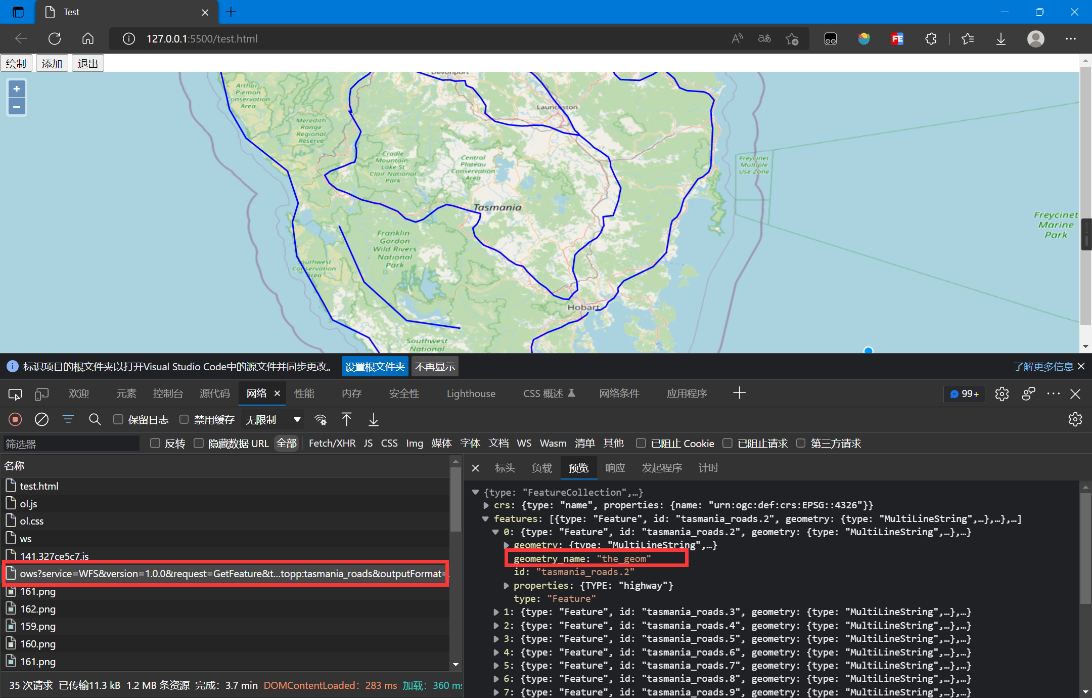The width and height of the screenshot is (1092, 698).
Task: Collapse feature 0 tasmania_roads.2 node
Action: [496, 532]
